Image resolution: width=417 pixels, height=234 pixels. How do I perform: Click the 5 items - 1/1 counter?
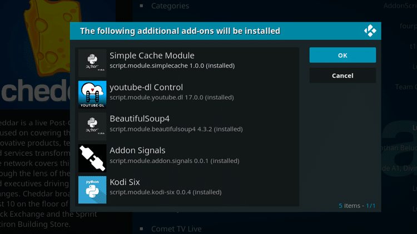pos(357,206)
